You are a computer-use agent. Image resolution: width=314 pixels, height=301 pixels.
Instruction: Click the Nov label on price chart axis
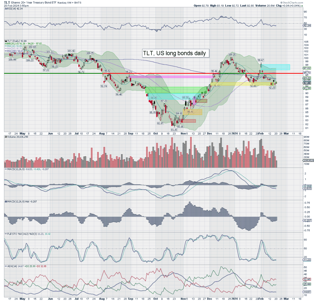point(183,134)
